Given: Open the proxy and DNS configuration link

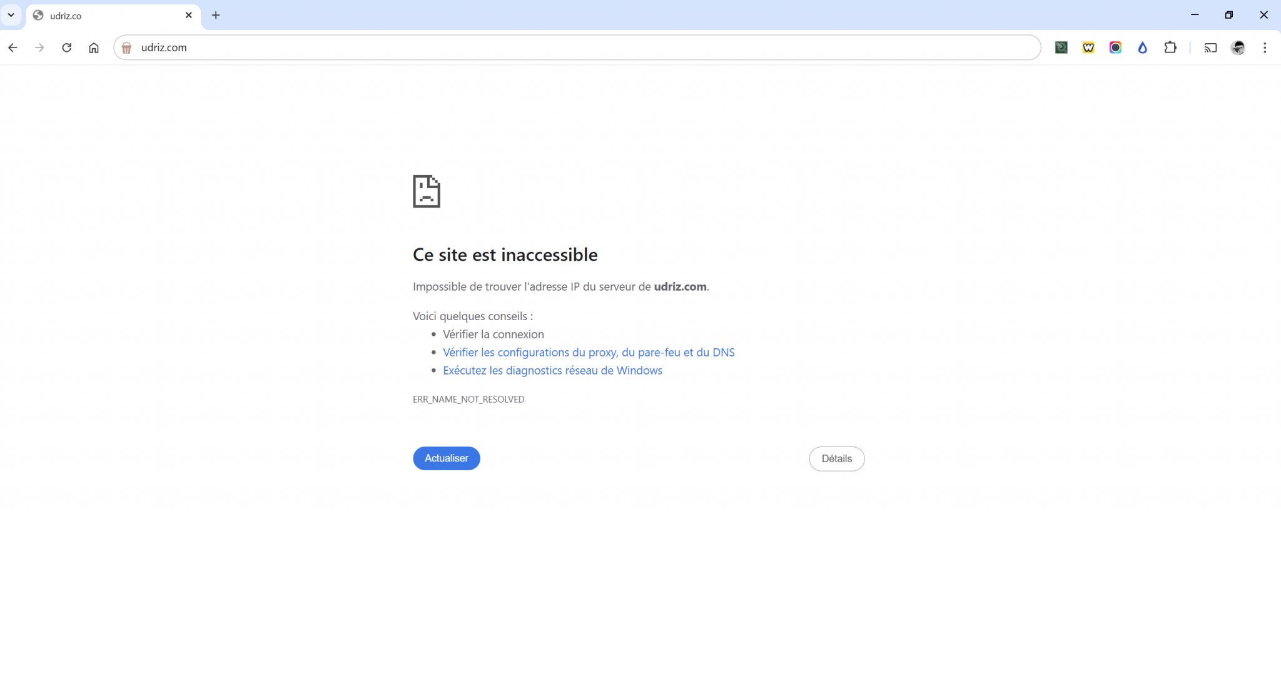Looking at the screenshot, I should (589, 352).
